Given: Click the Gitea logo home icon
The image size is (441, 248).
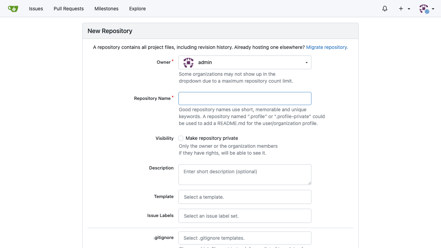Looking at the screenshot, I should [x=13, y=9].
